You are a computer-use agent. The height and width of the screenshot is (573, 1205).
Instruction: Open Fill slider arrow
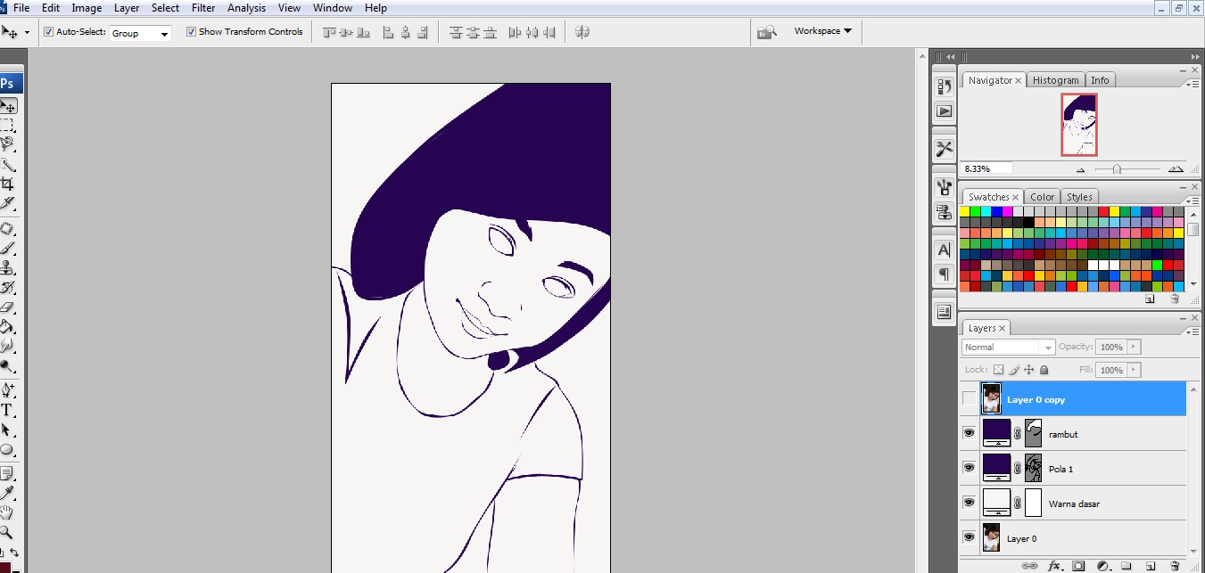coord(1134,370)
